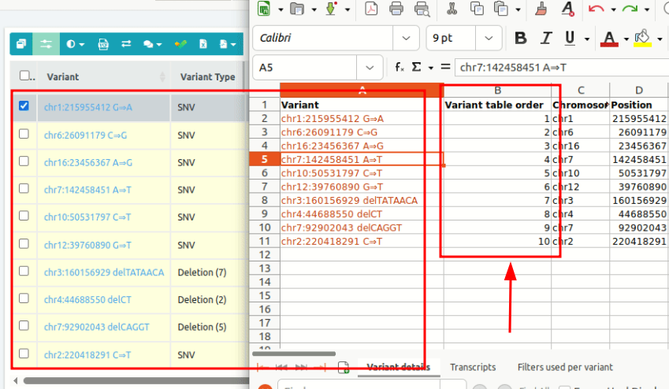
Task: Toggle the select-all checkbox in table header
Action: pos(24,76)
